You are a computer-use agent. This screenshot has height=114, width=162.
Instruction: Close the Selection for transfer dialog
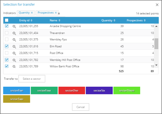(x=157, y=5)
